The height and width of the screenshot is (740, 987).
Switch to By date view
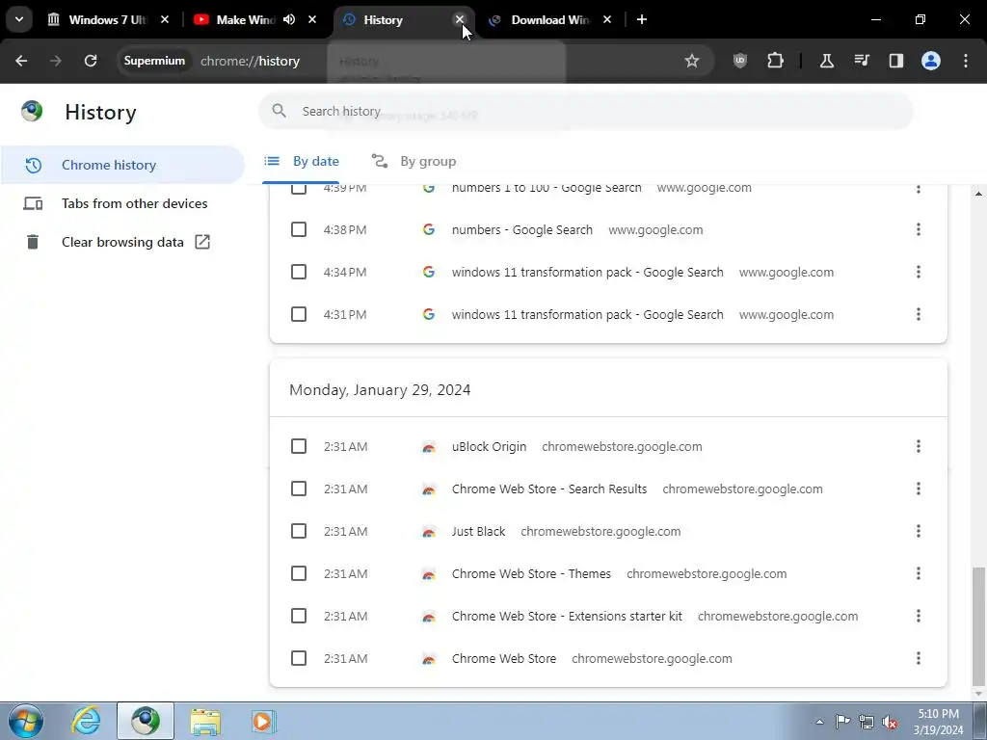click(301, 161)
